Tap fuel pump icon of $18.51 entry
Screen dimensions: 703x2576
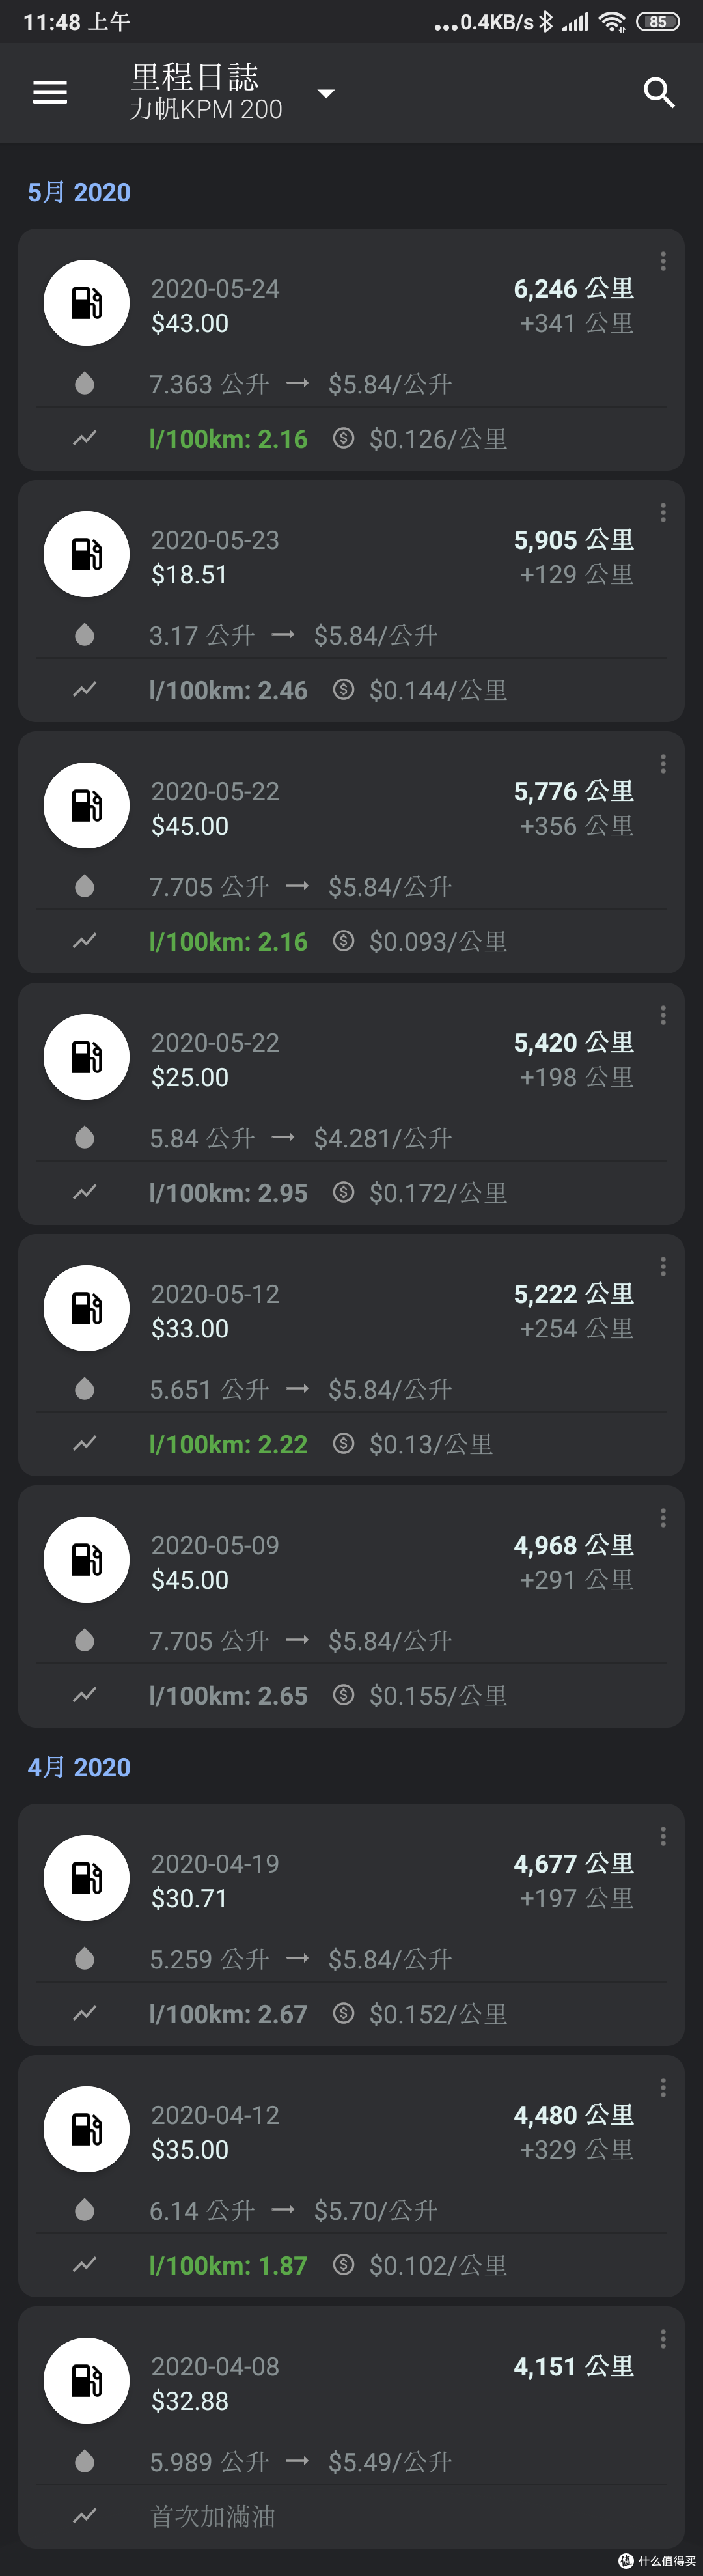(86, 554)
